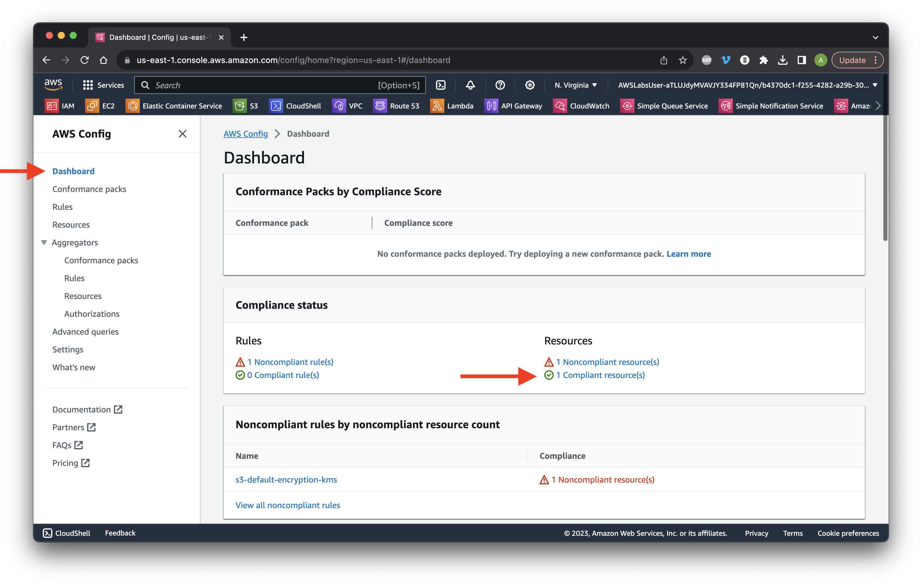Reload the browser page
Image resolution: width=922 pixels, height=586 pixels.
click(84, 60)
